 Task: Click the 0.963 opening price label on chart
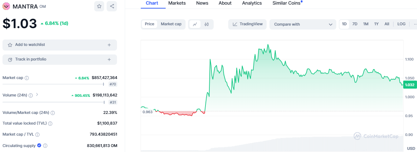point(148,112)
